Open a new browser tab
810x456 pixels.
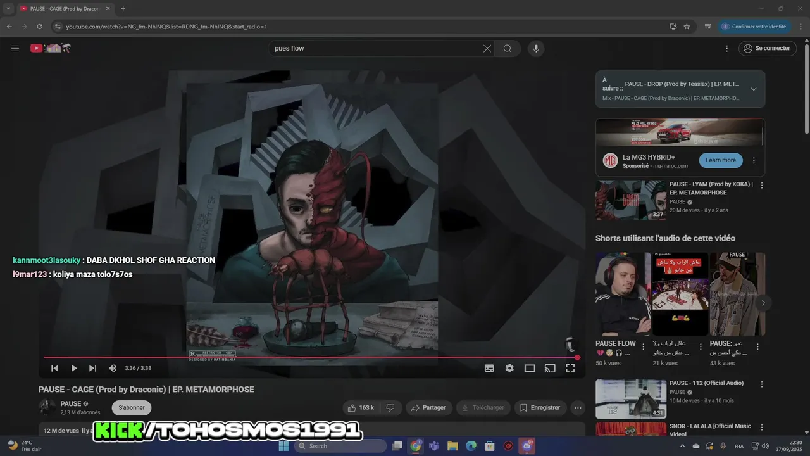pyautogui.click(x=123, y=9)
